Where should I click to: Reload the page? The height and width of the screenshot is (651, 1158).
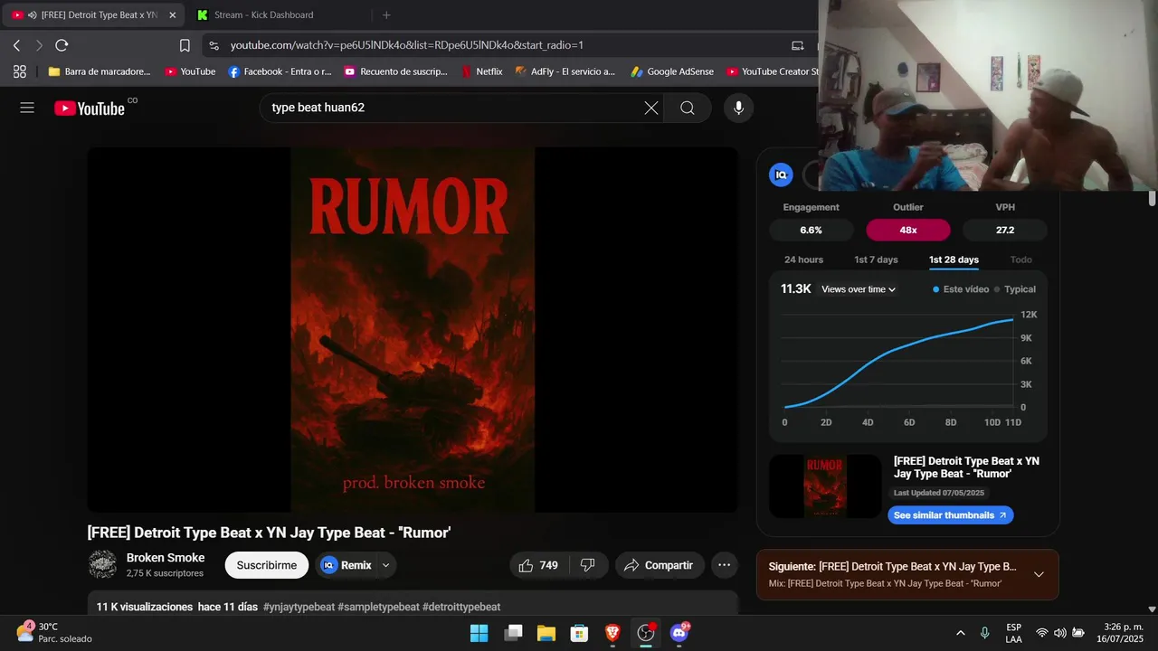(x=62, y=45)
